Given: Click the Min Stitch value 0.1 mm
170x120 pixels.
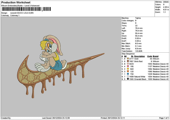Looking at the screenshot, I should [138, 46].
